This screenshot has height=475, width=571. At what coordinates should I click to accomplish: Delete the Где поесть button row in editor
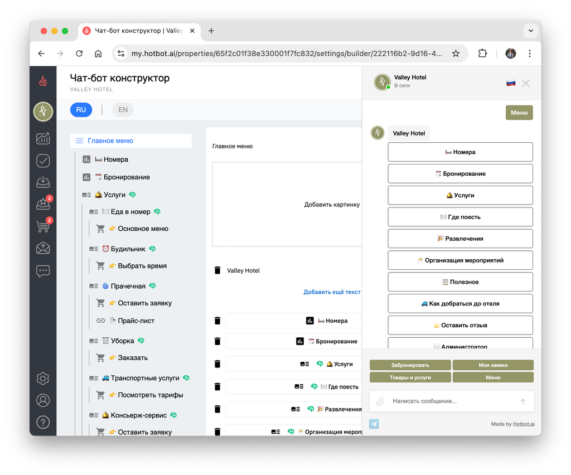pyautogui.click(x=217, y=386)
